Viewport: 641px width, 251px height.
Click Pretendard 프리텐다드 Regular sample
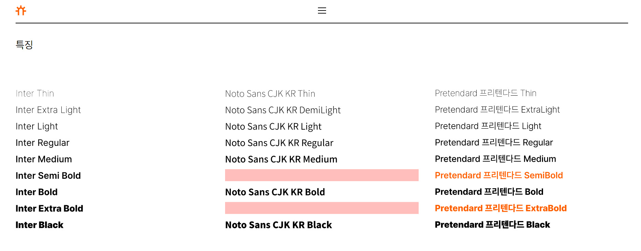coord(494,142)
